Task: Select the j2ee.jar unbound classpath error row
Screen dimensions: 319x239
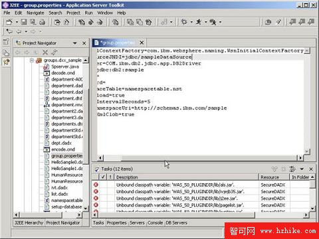Action: pyautogui.click(x=201, y=199)
